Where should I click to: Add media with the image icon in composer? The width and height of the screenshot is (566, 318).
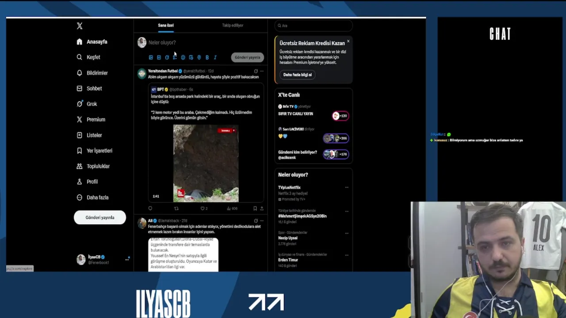pyautogui.click(x=151, y=57)
